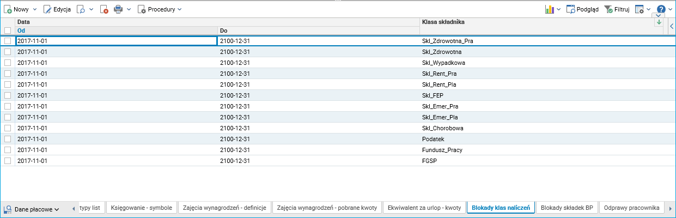Click the printer icon

coord(118,9)
